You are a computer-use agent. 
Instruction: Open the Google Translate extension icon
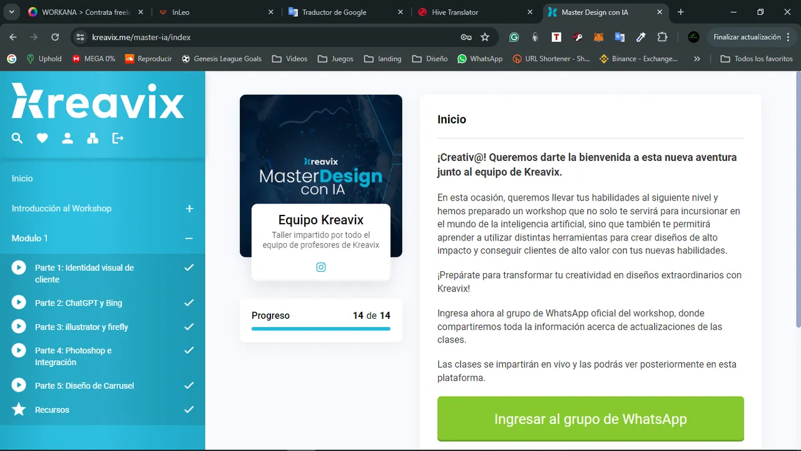(x=620, y=37)
